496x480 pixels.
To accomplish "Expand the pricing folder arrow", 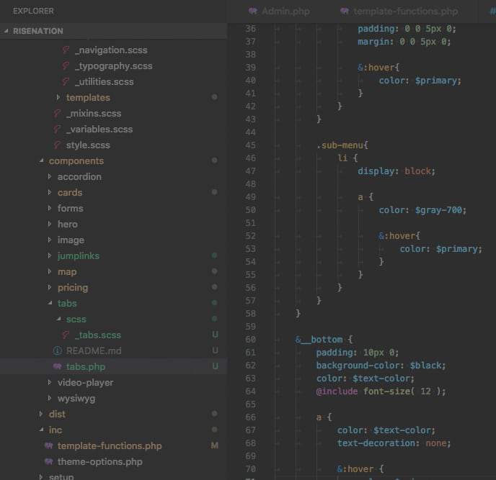I will pos(49,287).
